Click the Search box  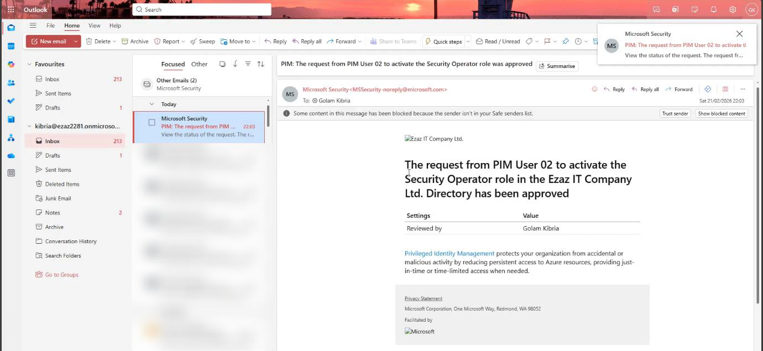(x=202, y=9)
